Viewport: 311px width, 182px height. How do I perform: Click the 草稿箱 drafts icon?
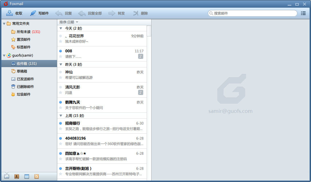(13, 71)
